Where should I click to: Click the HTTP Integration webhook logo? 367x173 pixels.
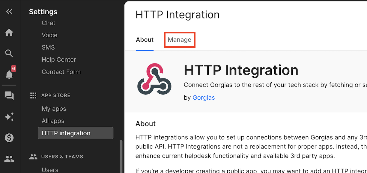(154, 79)
